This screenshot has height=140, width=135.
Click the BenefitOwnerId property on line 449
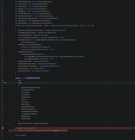click(50, 64)
